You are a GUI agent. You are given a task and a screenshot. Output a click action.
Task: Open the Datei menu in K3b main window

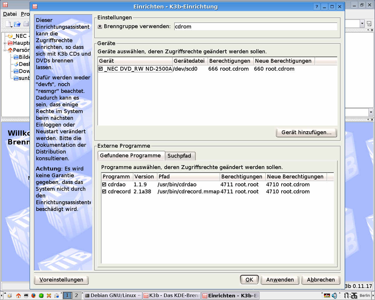coord(10,14)
